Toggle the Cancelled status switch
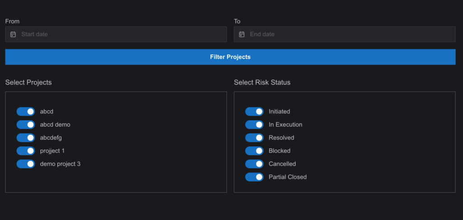 pyautogui.click(x=254, y=163)
